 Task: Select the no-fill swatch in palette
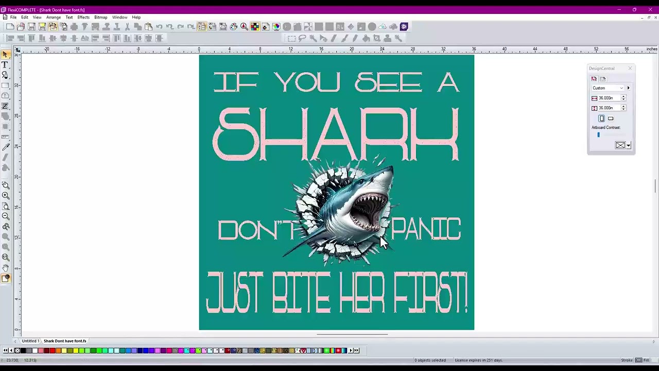click(x=18, y=351)
